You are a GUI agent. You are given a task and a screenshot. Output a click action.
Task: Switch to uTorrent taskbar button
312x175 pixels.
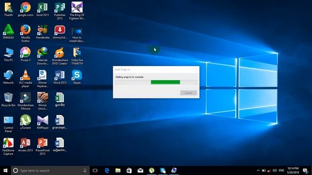click(152, 171)
